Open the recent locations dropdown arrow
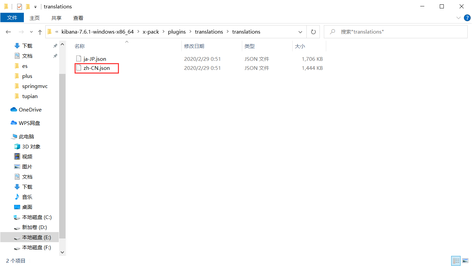 coord(31,32)
